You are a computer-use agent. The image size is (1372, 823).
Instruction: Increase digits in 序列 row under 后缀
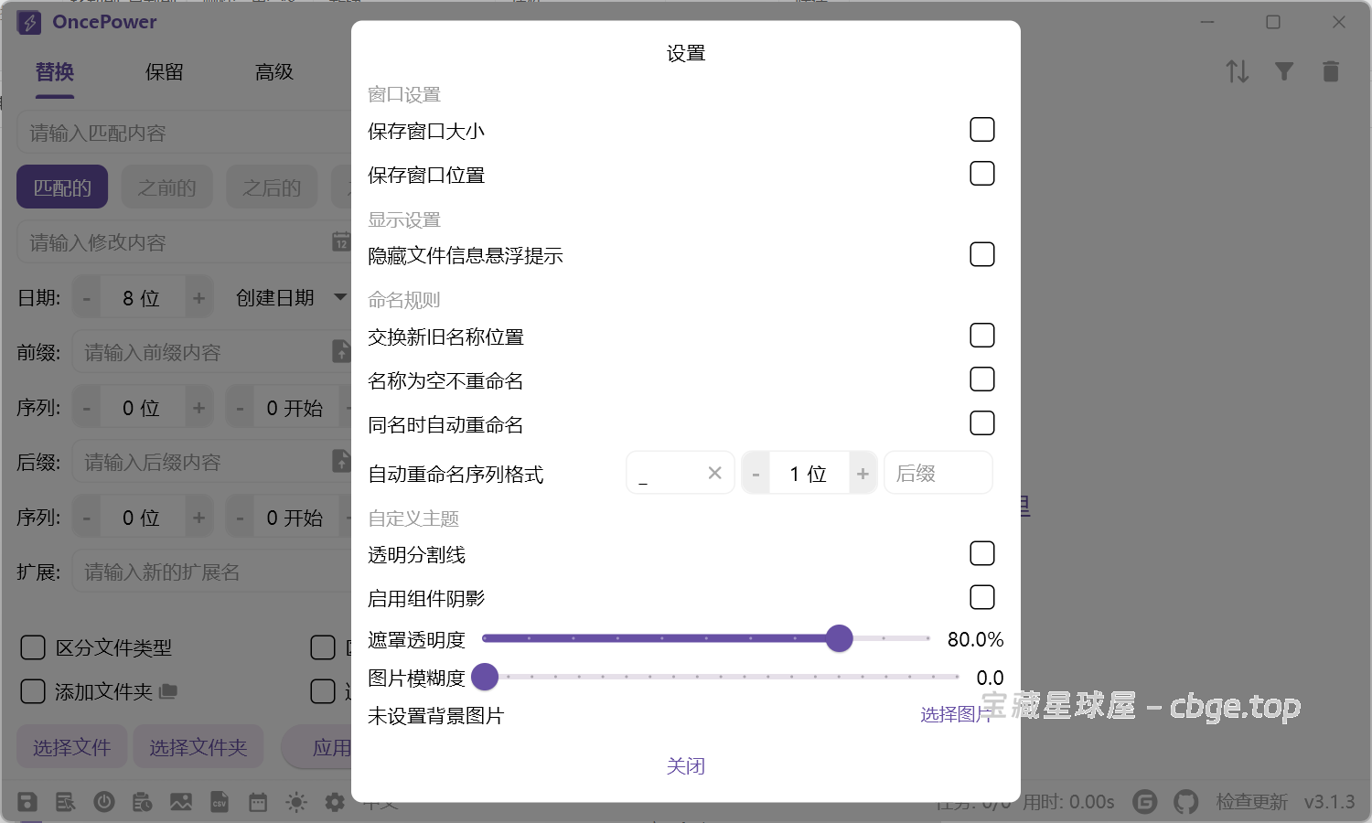pyautogui.click(x=198, y=518)
